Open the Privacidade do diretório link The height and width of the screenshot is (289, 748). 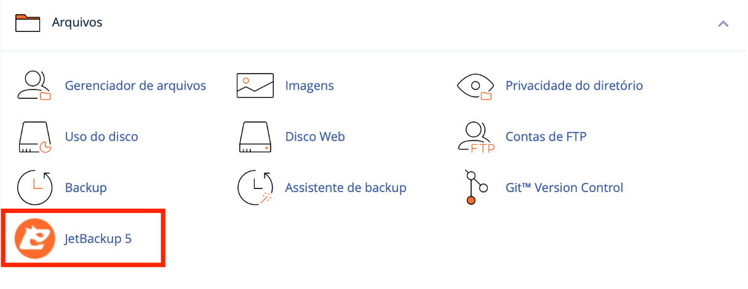click(x=574, y=85)
